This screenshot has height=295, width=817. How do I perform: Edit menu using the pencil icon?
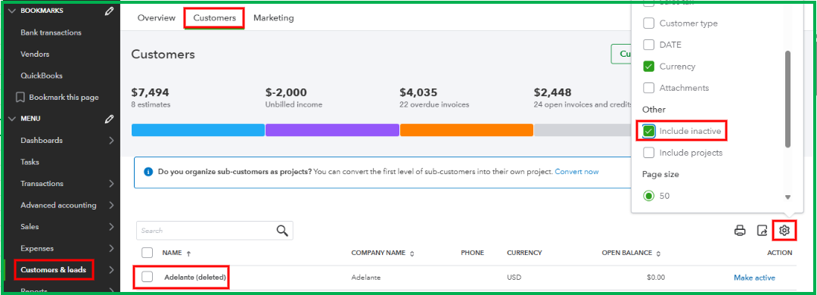109,119
